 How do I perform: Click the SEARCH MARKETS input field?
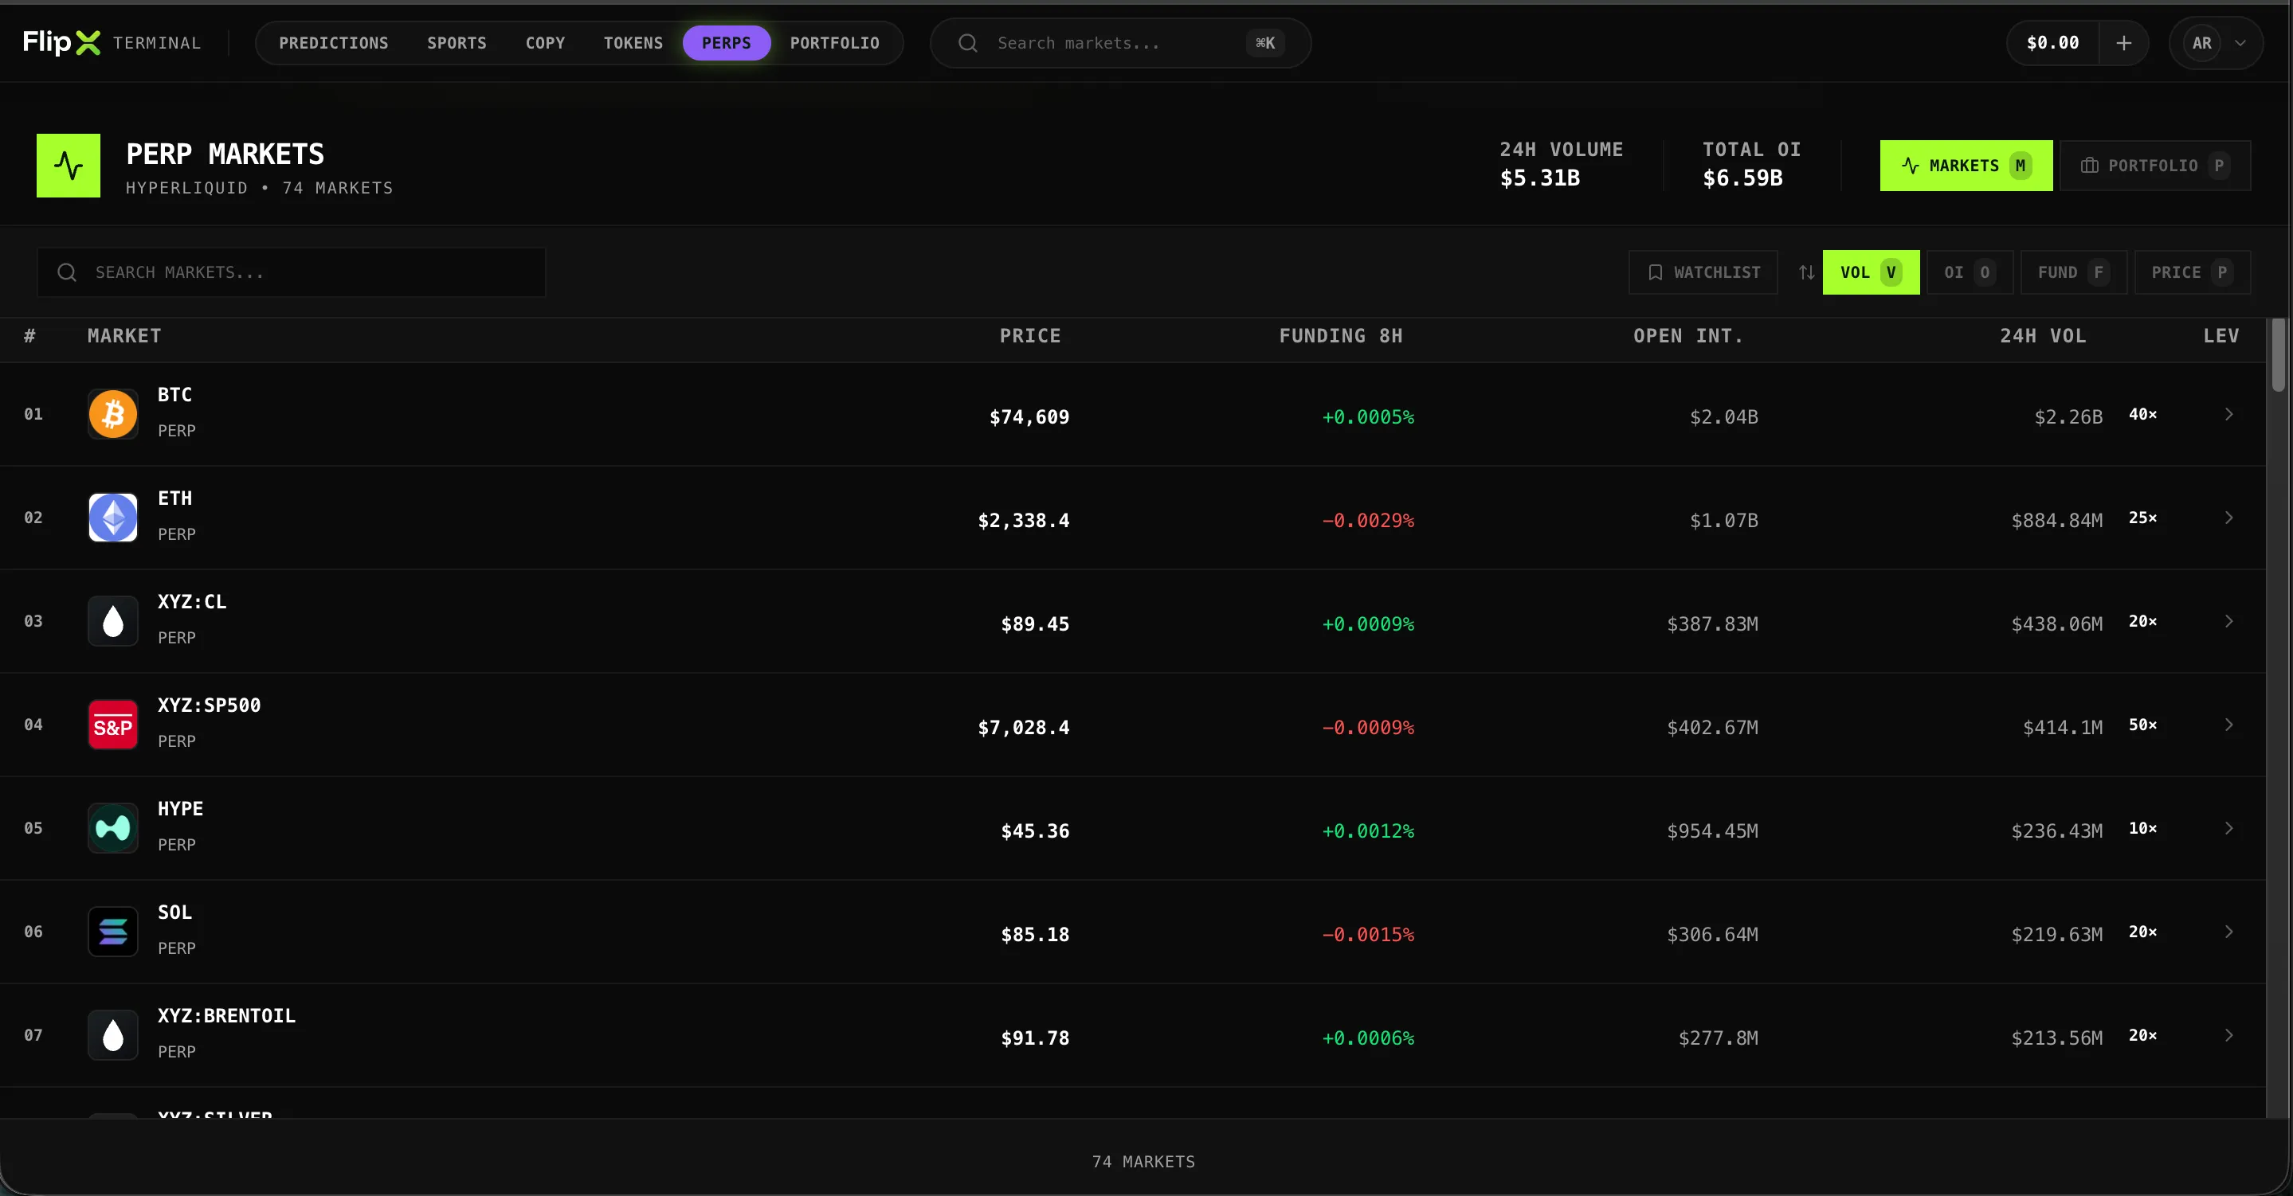(291, 272)
